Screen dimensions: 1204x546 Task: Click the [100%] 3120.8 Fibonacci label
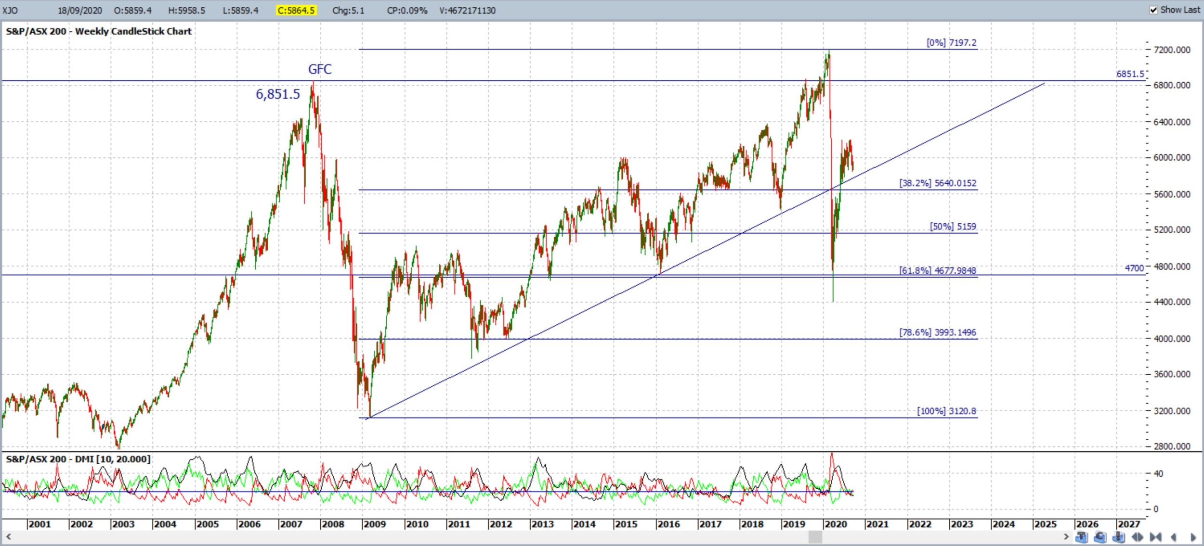coord(946,411)
